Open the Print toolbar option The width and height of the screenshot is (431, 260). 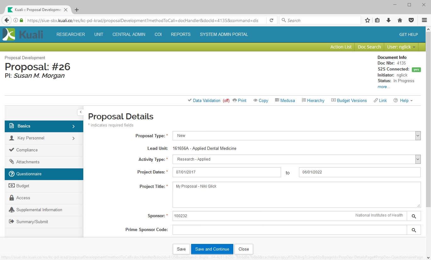tap(240, 100)
